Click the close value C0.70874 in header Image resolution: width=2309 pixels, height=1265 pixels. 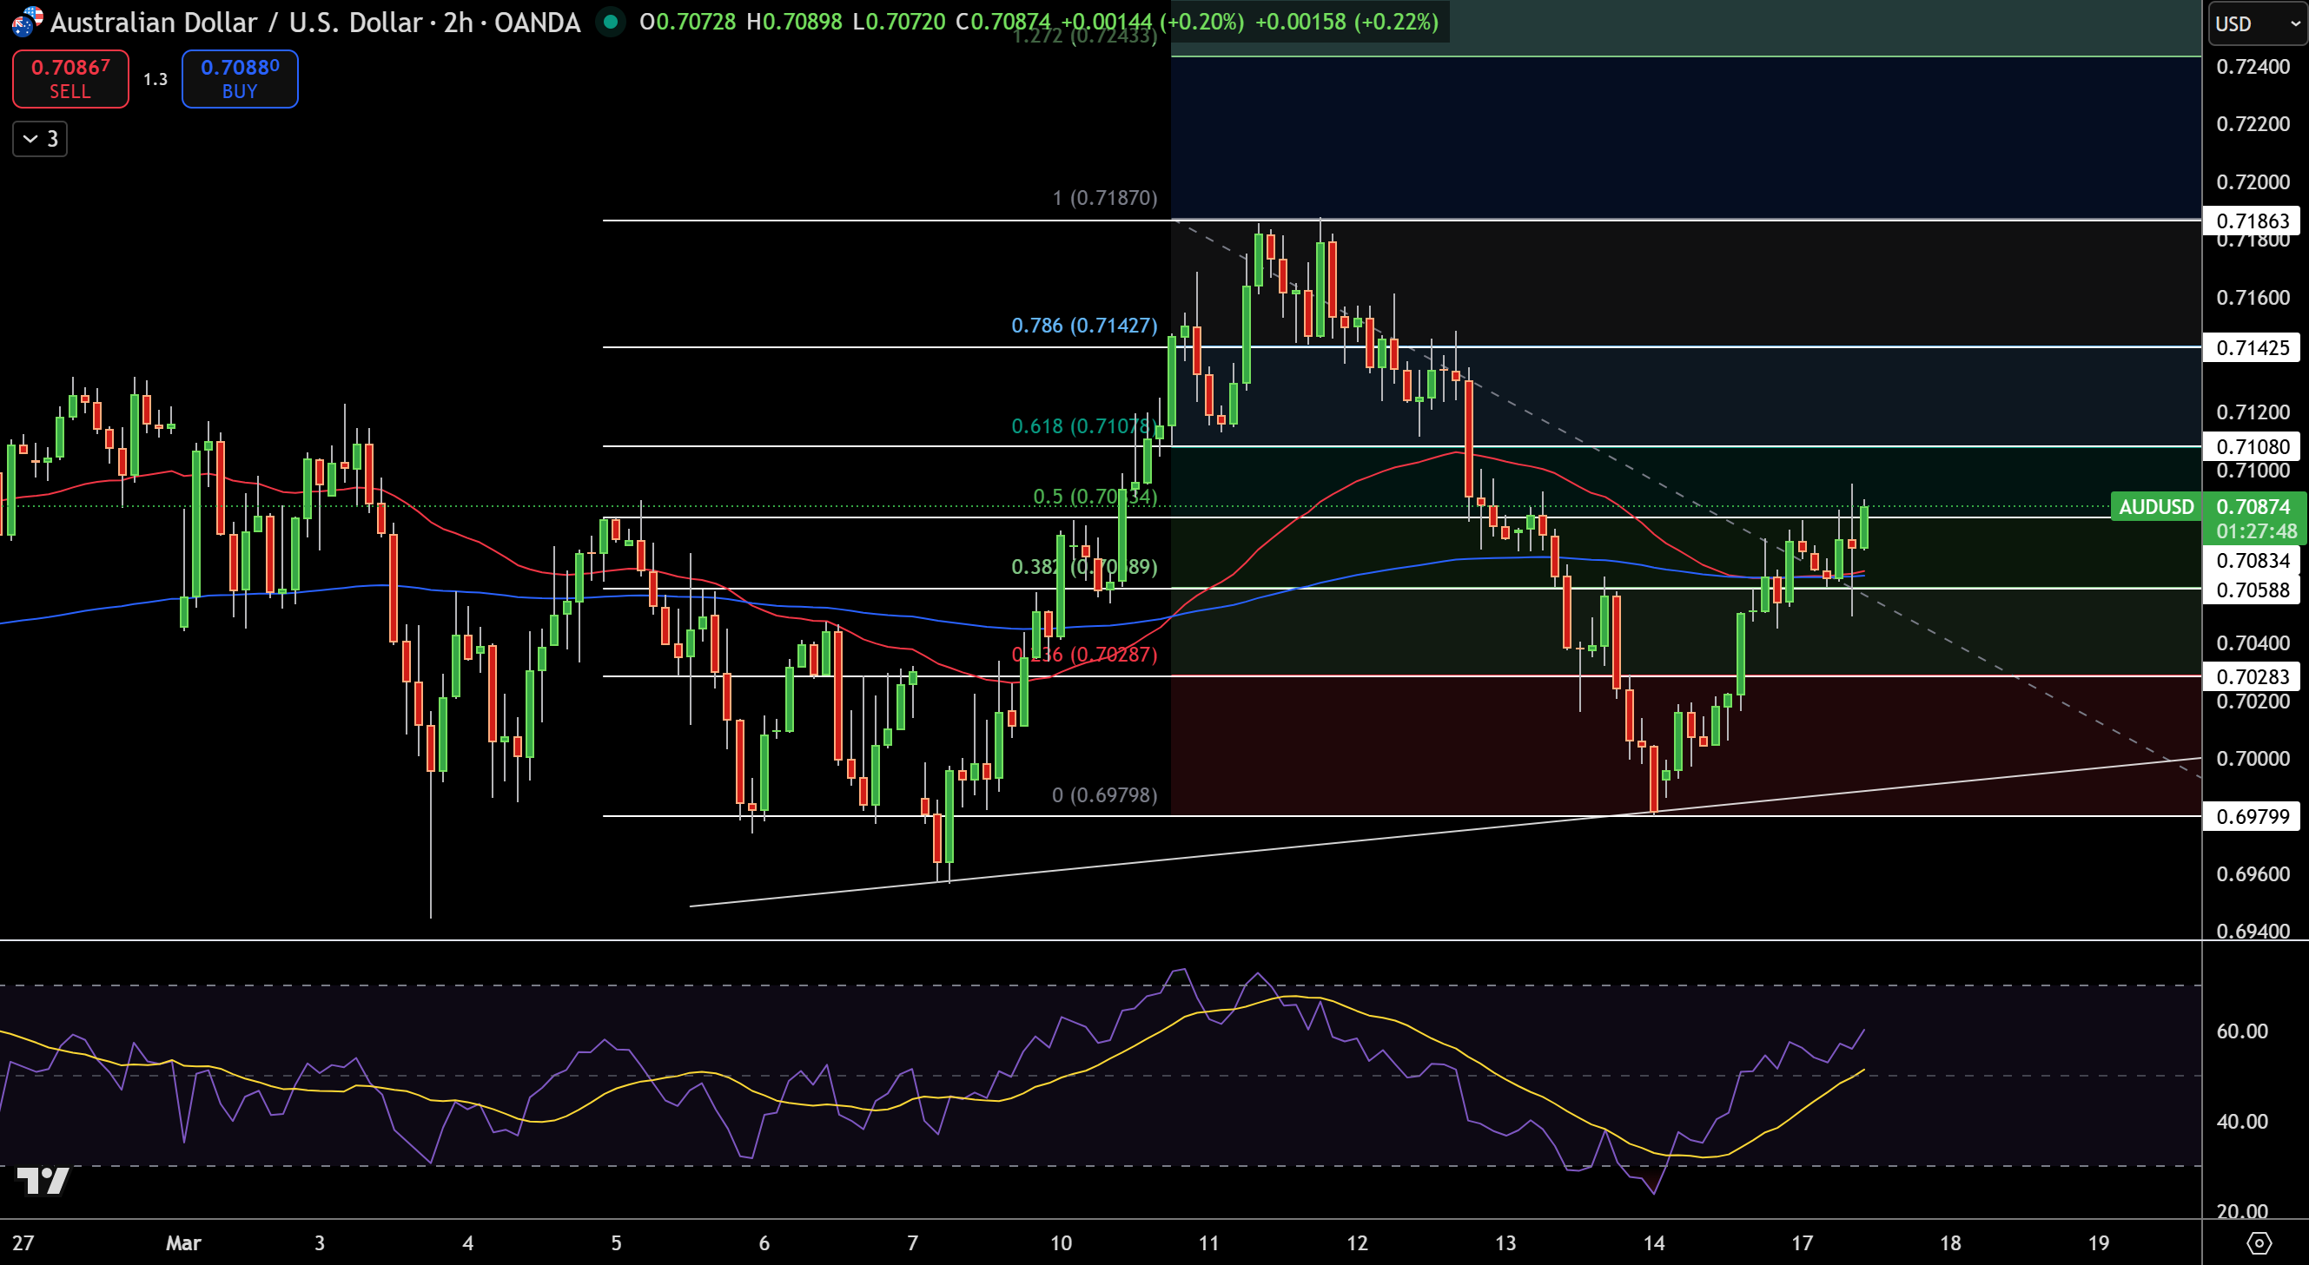[1003, 22]
